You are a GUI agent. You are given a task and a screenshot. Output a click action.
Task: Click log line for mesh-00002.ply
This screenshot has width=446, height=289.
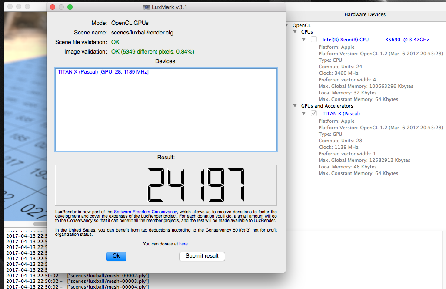[77, 276]
